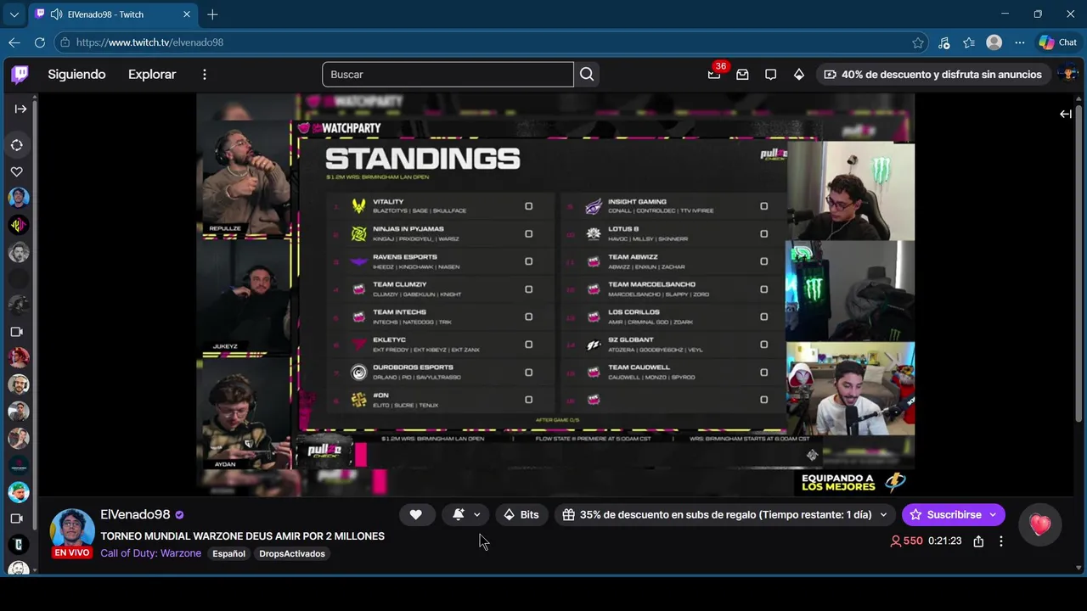The height and width of the screenshot is (611, 1087).
Task: Click Suscribirse button
Action: pyautogui.click(x=944, y=514)
